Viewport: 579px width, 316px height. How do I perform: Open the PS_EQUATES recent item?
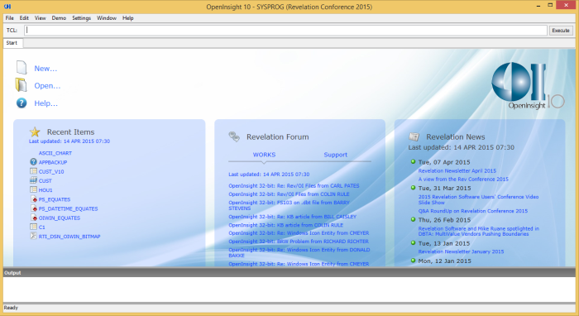pyautogui.click(x=55, y=199)
